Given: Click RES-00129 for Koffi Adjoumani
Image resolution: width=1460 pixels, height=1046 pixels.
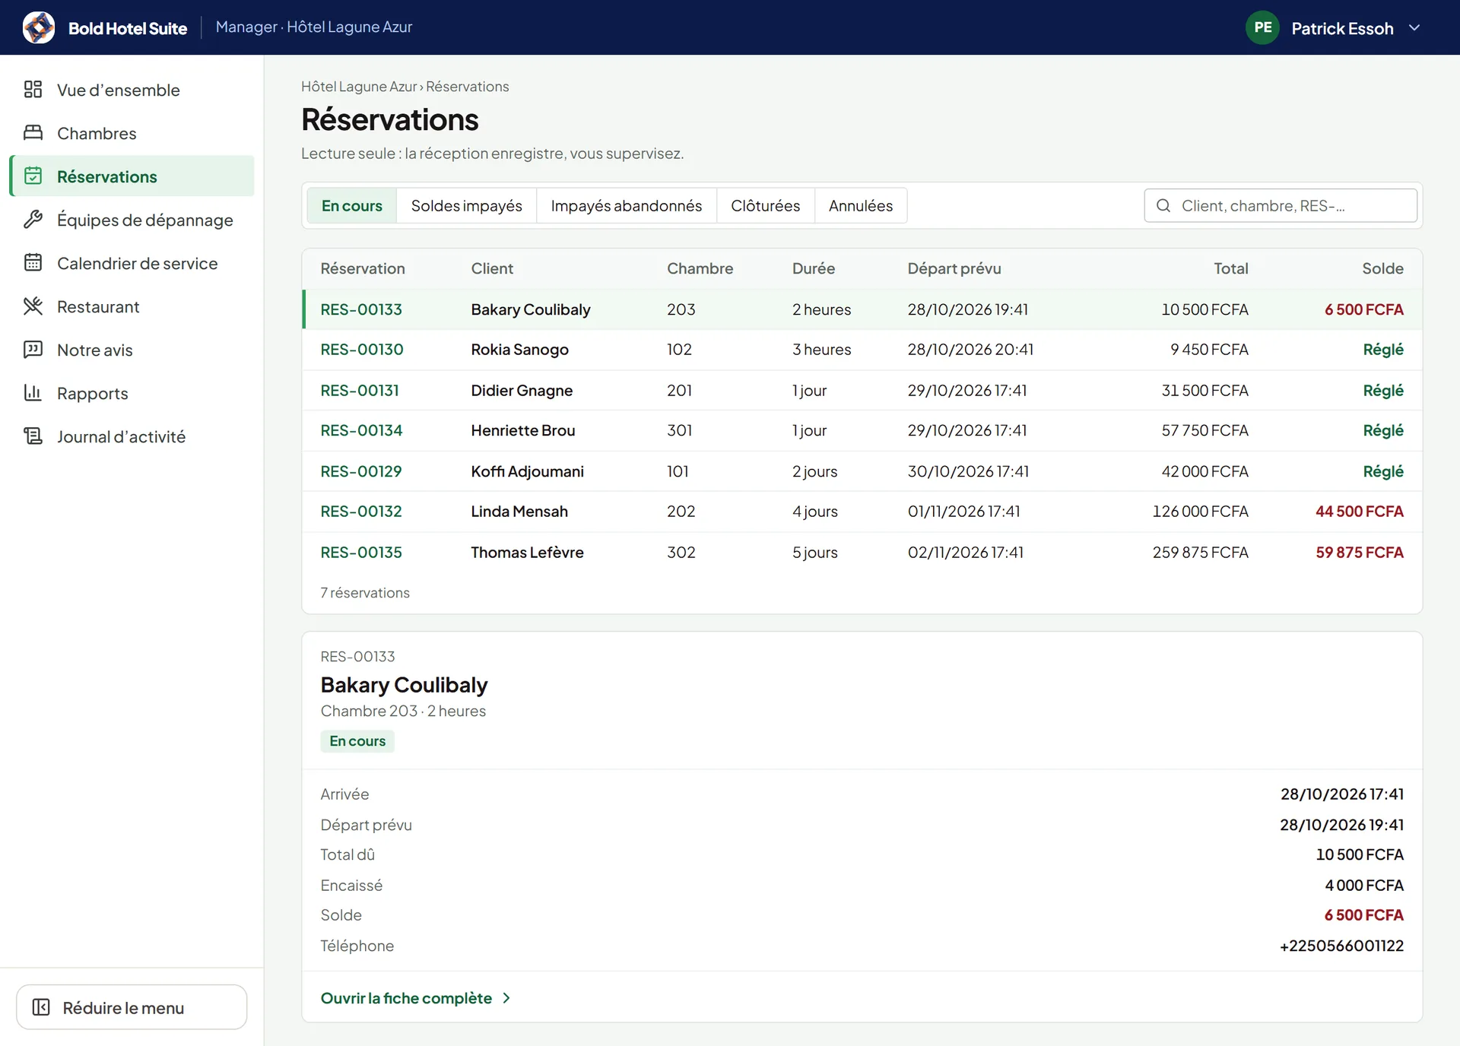Looking at the screenshot, I should (361, 471).
